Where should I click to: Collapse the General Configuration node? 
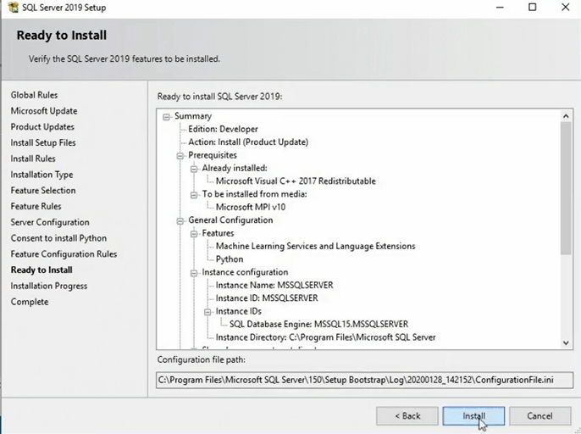click(180, 220)
